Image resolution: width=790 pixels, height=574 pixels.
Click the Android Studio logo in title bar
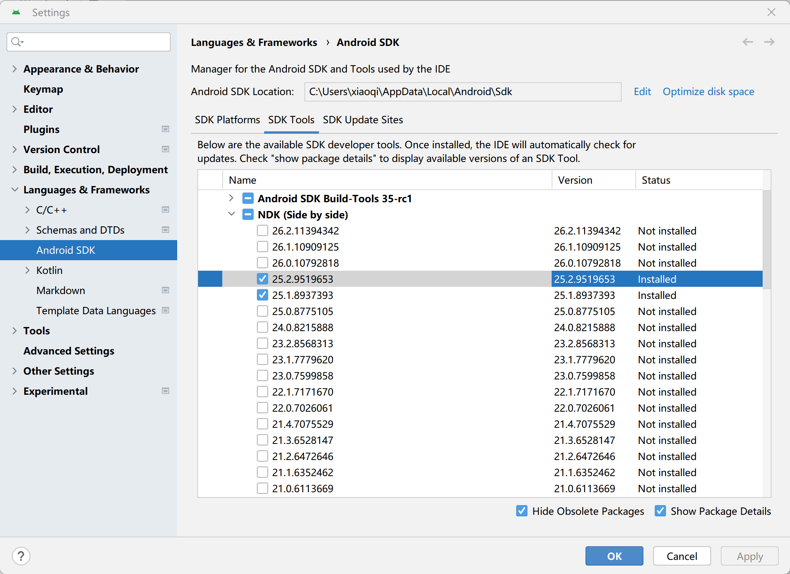pos(16,12)
